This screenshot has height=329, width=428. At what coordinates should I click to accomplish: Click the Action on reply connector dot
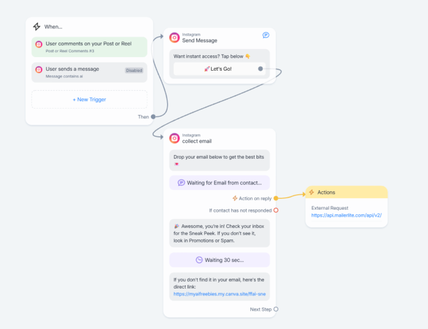pos(276,198)
